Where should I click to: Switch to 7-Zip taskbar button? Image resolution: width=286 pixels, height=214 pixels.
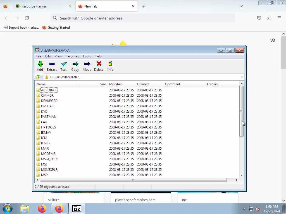pos(77,209)
